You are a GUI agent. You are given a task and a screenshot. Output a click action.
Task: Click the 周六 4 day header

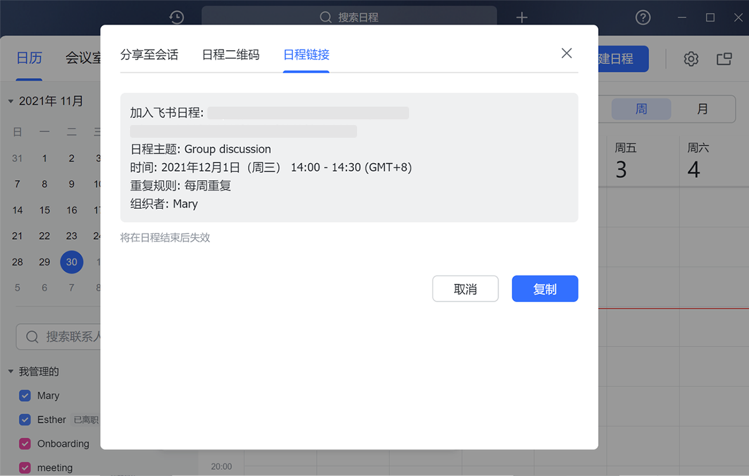[698, 161]
